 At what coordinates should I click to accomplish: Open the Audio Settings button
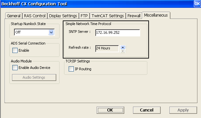tap(34, 77)
